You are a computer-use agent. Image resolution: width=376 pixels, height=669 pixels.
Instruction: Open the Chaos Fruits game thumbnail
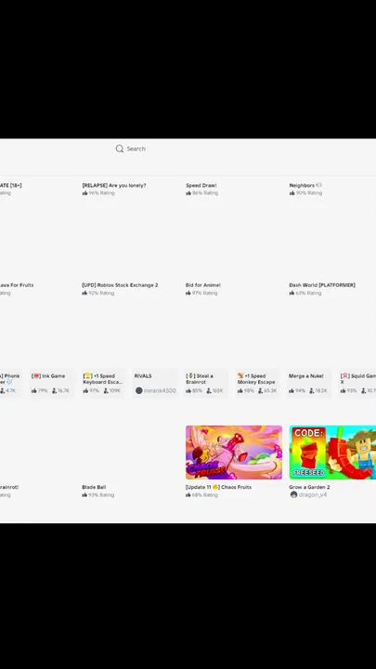[x=234, y=453]
